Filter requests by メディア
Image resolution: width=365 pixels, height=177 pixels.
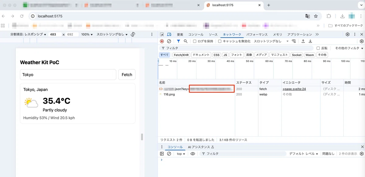click(261, 55)
